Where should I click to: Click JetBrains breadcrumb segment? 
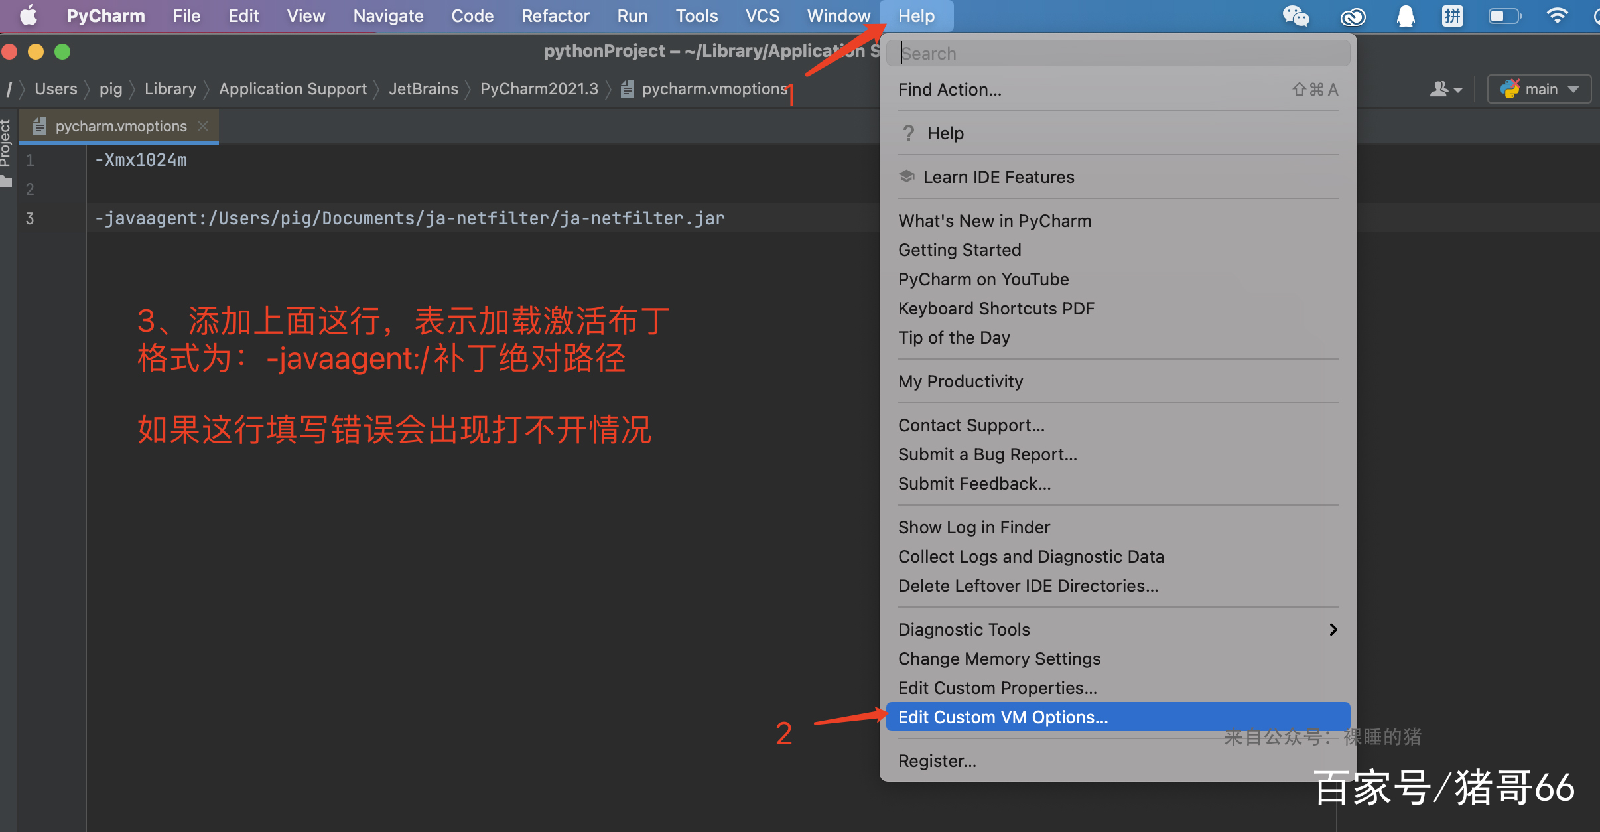[x=423, y=88]
